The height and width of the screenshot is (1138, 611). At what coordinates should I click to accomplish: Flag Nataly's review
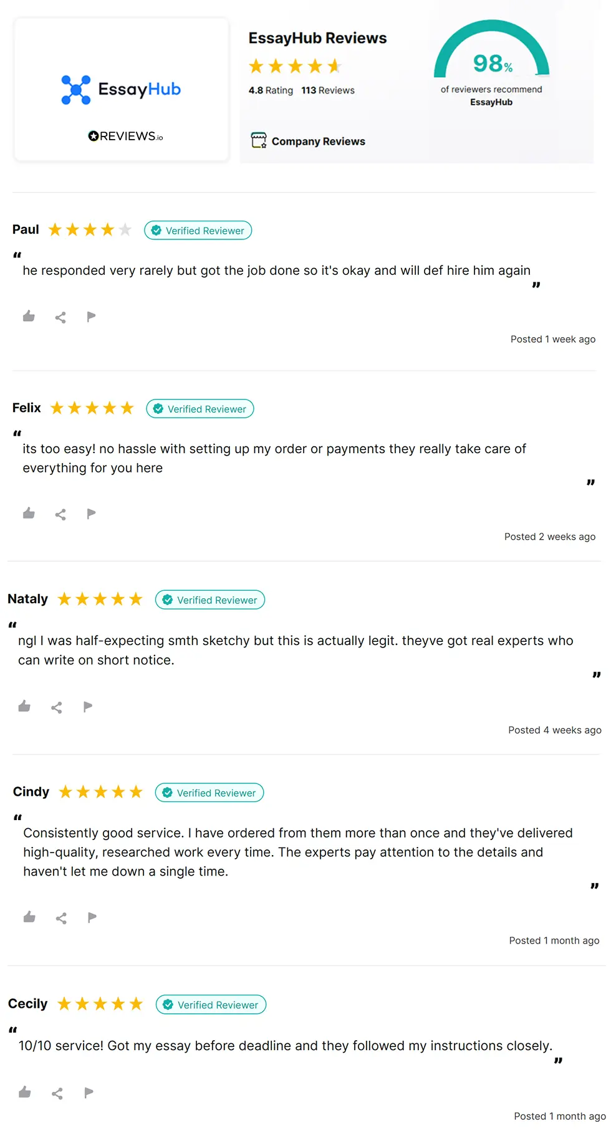(x=88, y=706)
